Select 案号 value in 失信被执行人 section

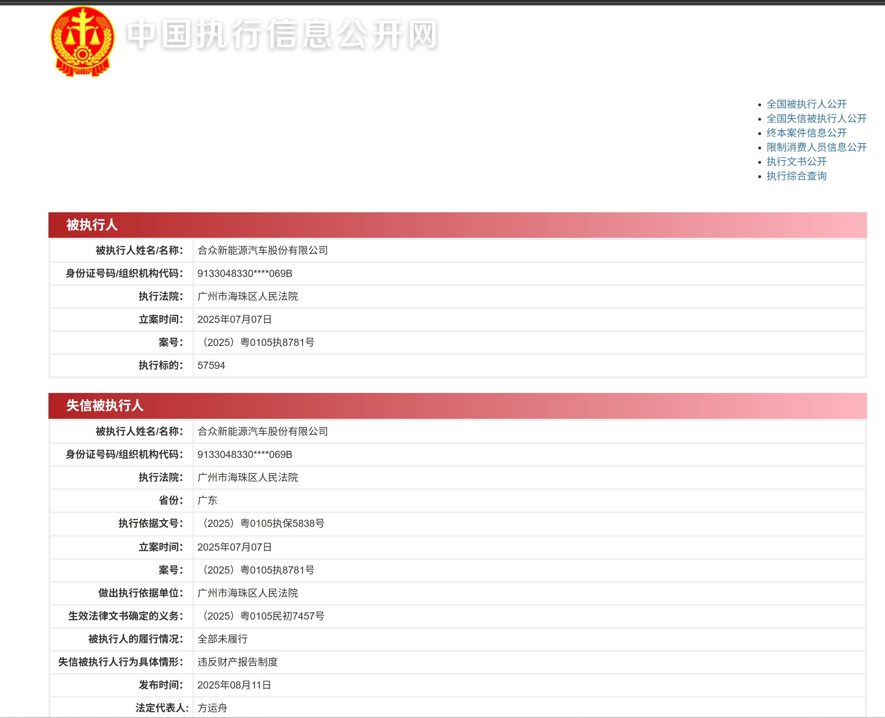click(257, 570)
